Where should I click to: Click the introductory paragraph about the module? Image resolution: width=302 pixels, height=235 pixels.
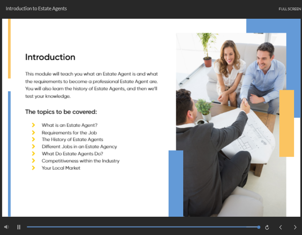92,85
